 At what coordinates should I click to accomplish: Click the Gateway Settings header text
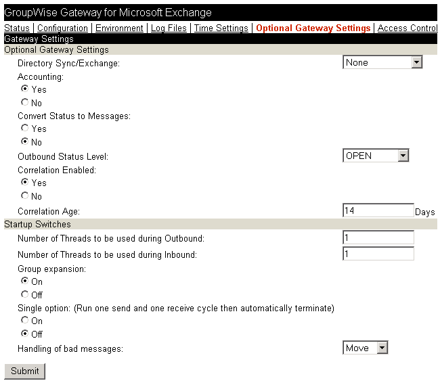pos(39,39)
